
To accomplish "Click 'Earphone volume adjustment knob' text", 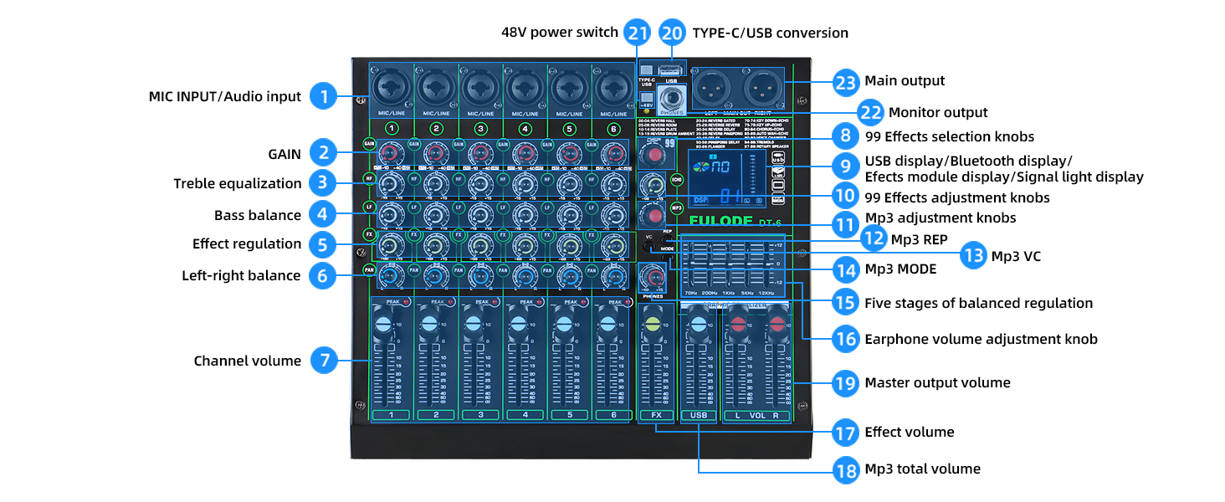I will (981, 339).
